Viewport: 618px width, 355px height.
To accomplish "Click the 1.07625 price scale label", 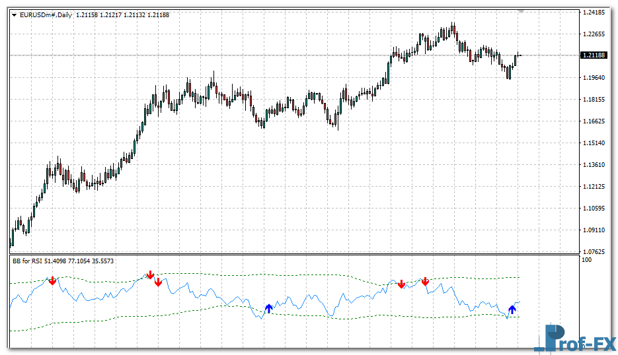I will (595, 251).
